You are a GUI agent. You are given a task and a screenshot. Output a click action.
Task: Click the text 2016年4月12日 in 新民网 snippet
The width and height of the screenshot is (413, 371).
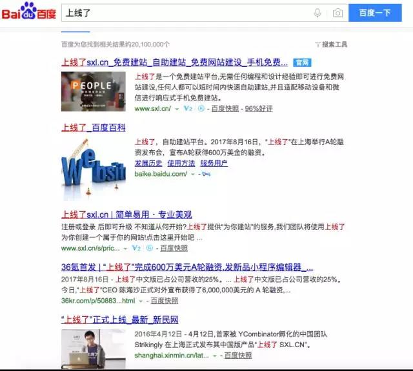pos(158,334)
